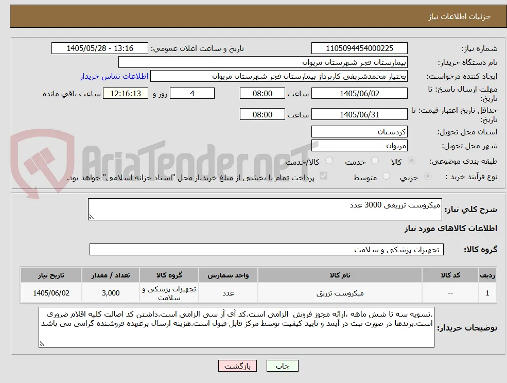Click the بازگشت back button
This screenshot has width=507, height=383.
pyautogui.click(x=237, y=366)
